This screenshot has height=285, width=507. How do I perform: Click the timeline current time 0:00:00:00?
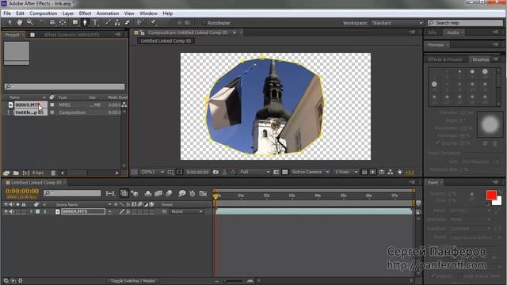[22, 191]
